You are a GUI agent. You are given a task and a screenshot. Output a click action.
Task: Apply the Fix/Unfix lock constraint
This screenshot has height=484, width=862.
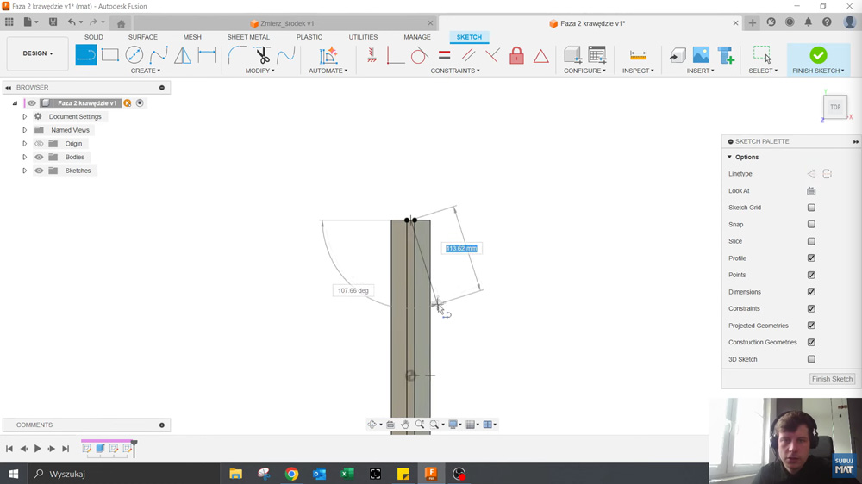pyautogui.click(x=516, y=56)
